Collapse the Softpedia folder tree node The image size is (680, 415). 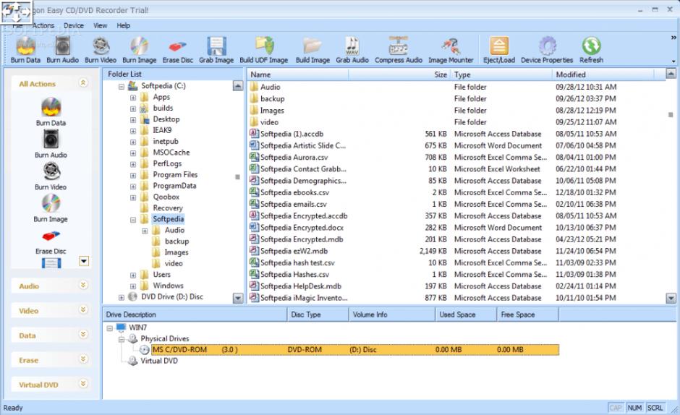click(133, 219)
